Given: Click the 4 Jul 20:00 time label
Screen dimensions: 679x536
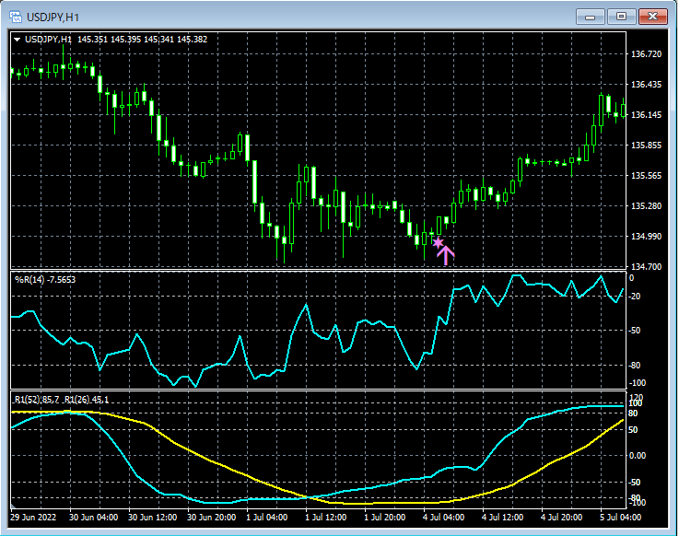Looking at the screenshot, I should click(561, 518).
